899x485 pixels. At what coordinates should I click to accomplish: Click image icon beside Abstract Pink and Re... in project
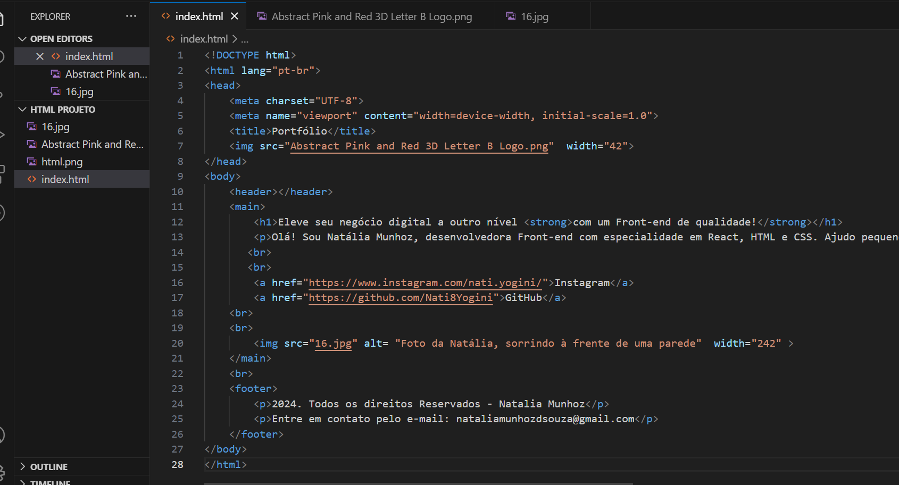pyautogui.click(x=32, y=144)
